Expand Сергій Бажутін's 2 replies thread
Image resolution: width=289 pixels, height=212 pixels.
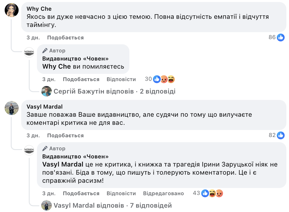(115, 92)
